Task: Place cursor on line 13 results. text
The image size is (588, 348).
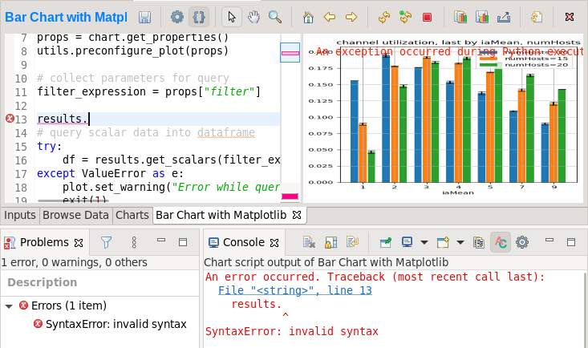Action: click(62, 119)
